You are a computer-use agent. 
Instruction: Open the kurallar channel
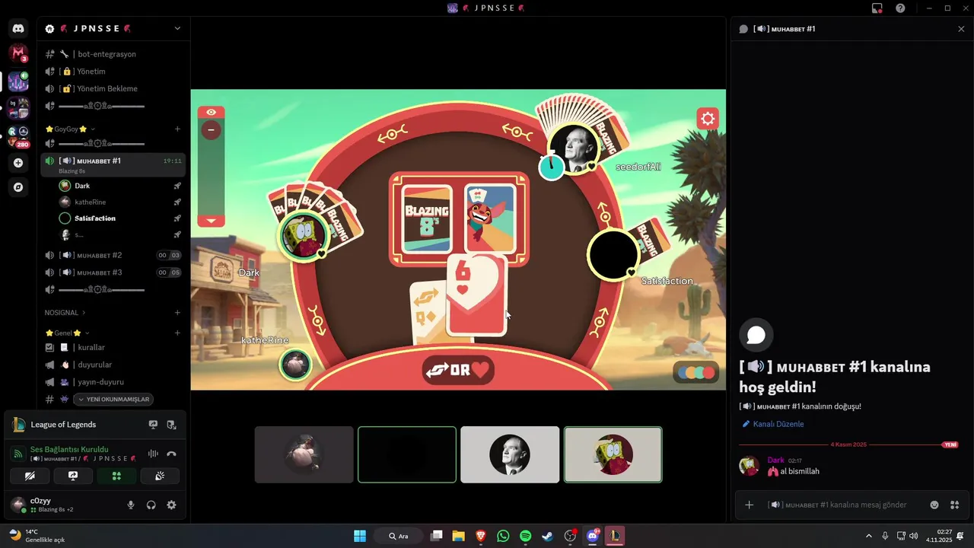point(113,347)
